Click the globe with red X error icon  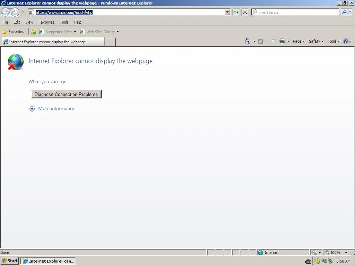click(x=16, y=62)
